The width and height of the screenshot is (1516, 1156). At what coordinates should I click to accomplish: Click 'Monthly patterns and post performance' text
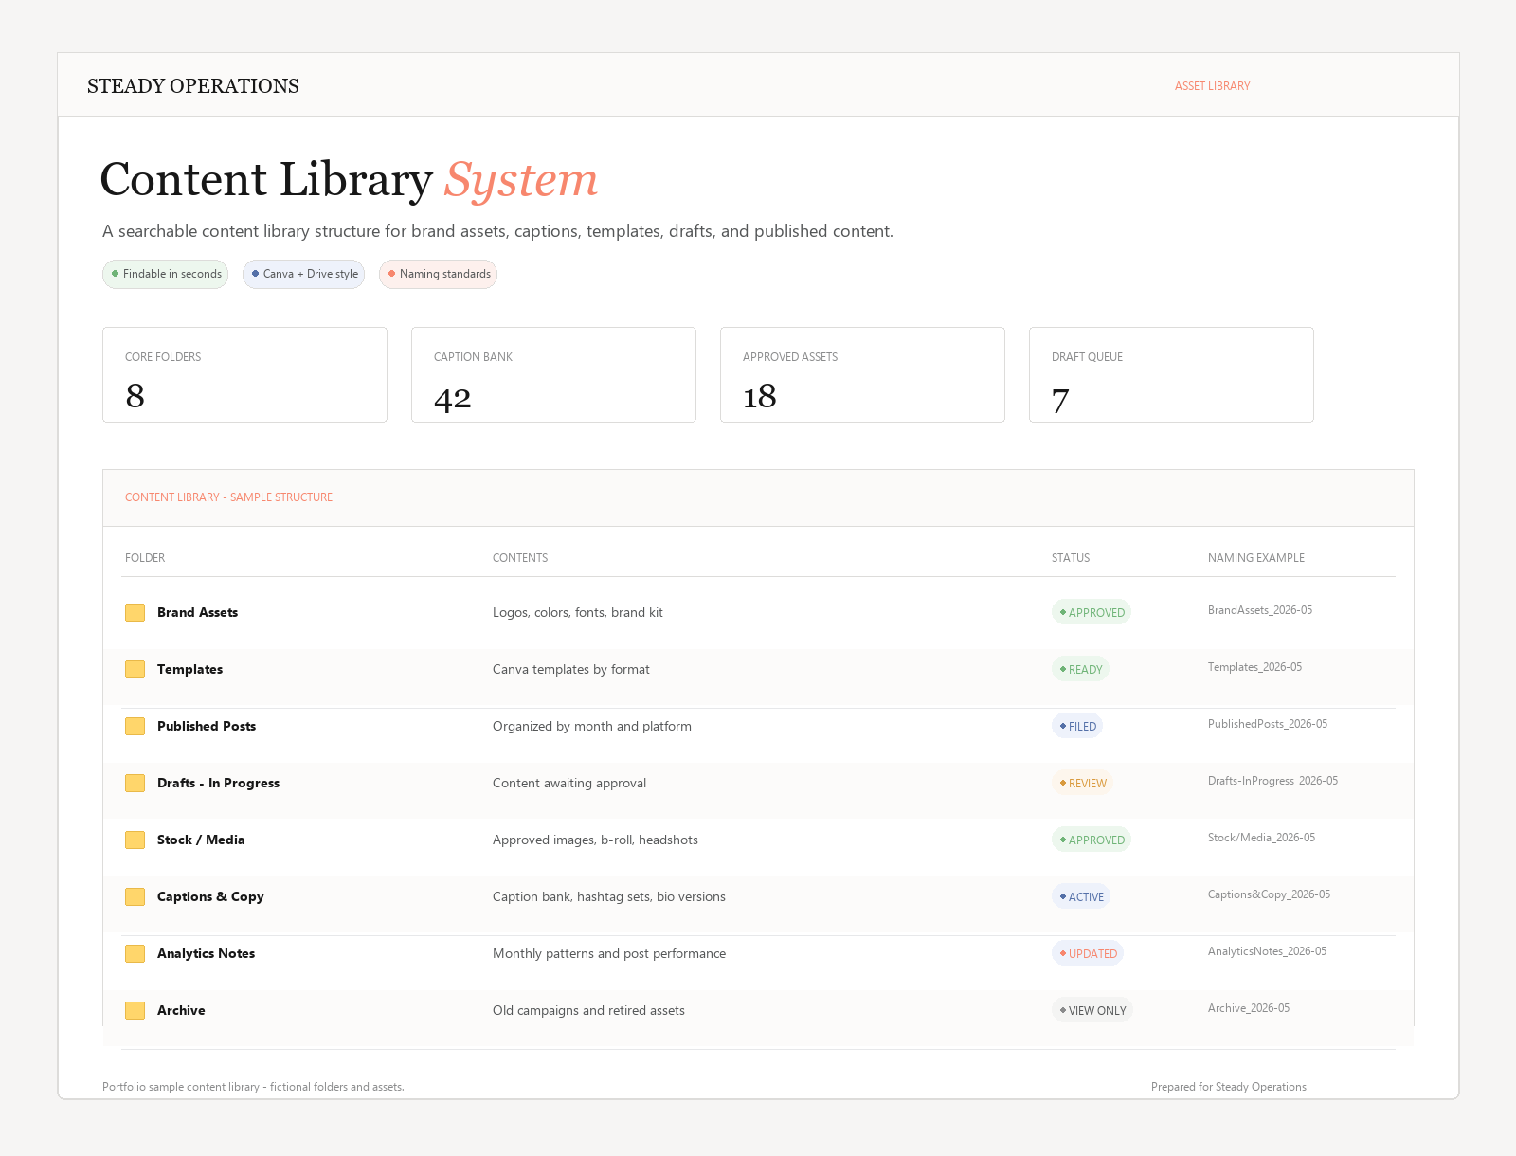coord(609,954)
